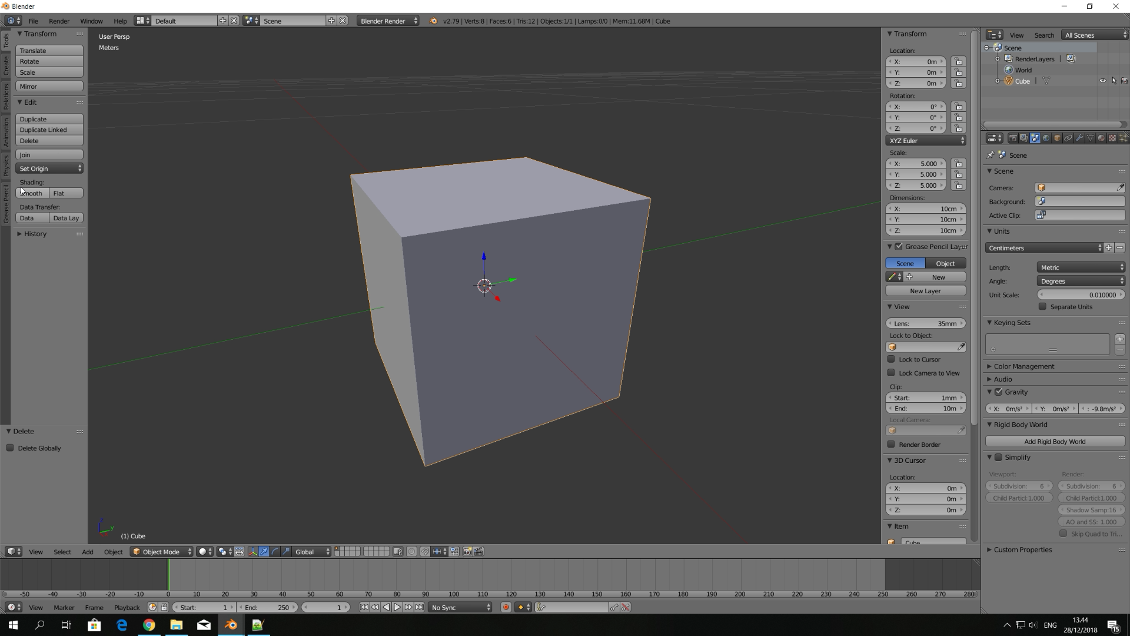Open the Add menu in 3D view header
1130x636 pixels.
click(87, 552)
